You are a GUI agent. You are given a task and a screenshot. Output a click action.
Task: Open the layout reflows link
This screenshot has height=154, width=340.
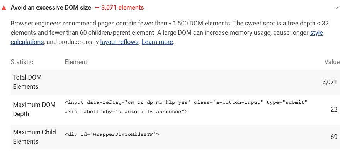pos(119,42)
